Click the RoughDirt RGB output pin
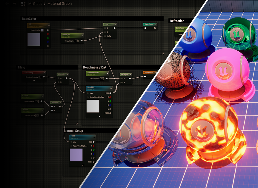258x188 pixels. click(x=110, y=93)
